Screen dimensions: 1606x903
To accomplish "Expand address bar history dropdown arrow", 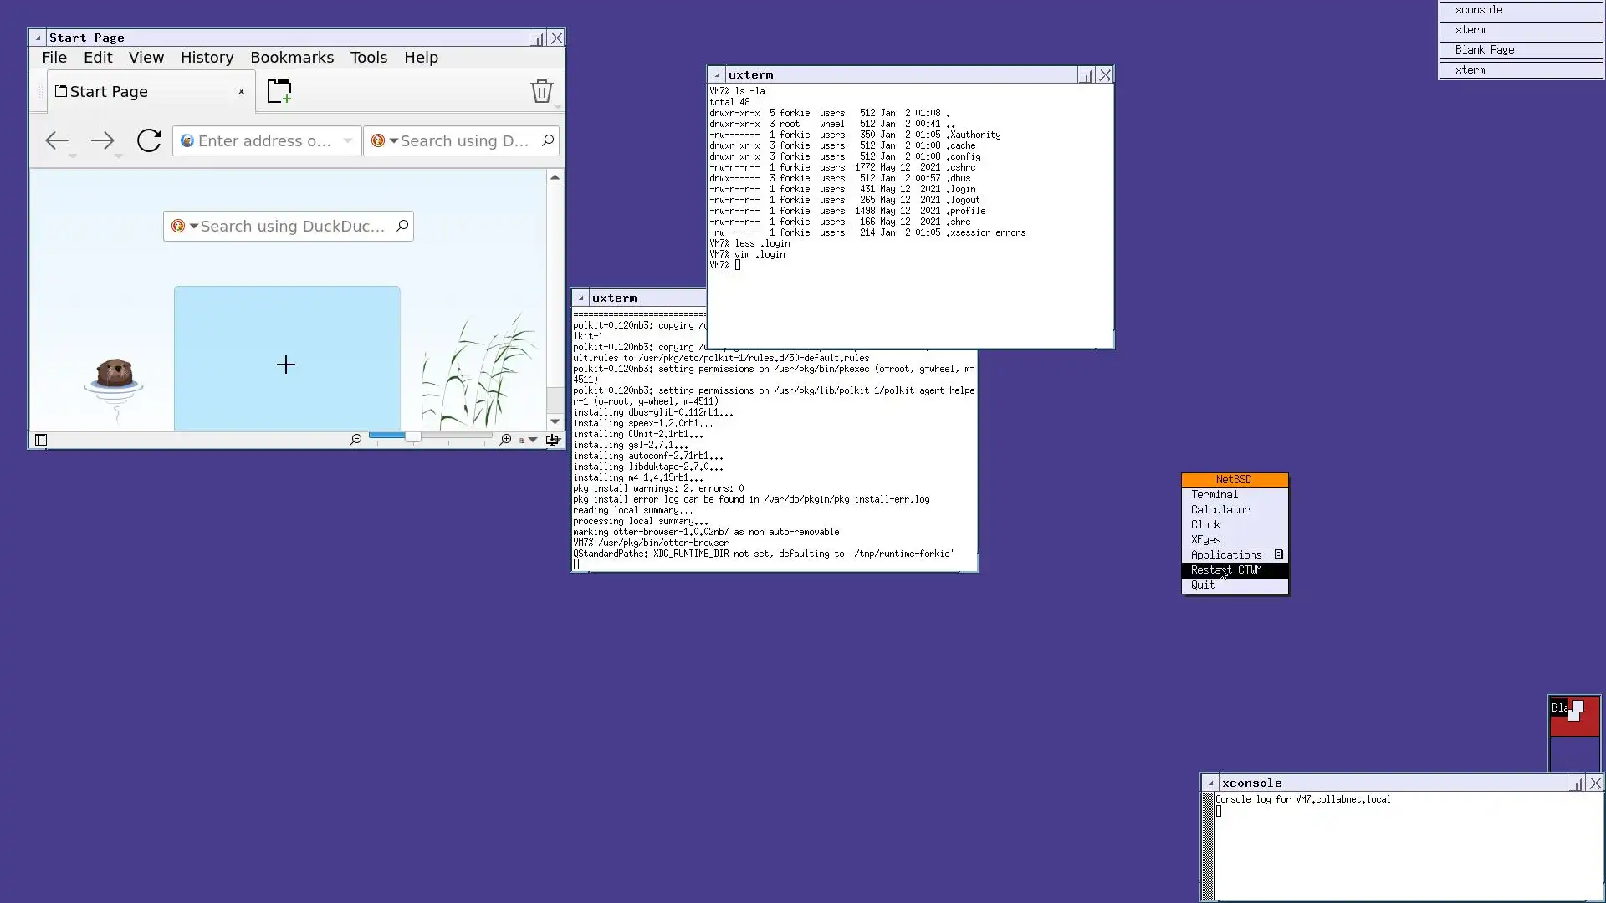I will coord(348,140).
